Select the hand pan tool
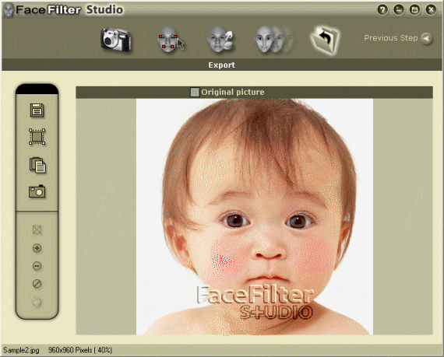The width and height of the screenshot is (444, 357). click(37, 302)
